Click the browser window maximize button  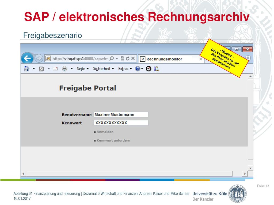(x=237, y=49)
